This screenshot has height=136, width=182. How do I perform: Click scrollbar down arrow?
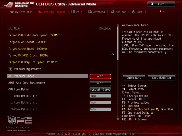coord(118,119)
